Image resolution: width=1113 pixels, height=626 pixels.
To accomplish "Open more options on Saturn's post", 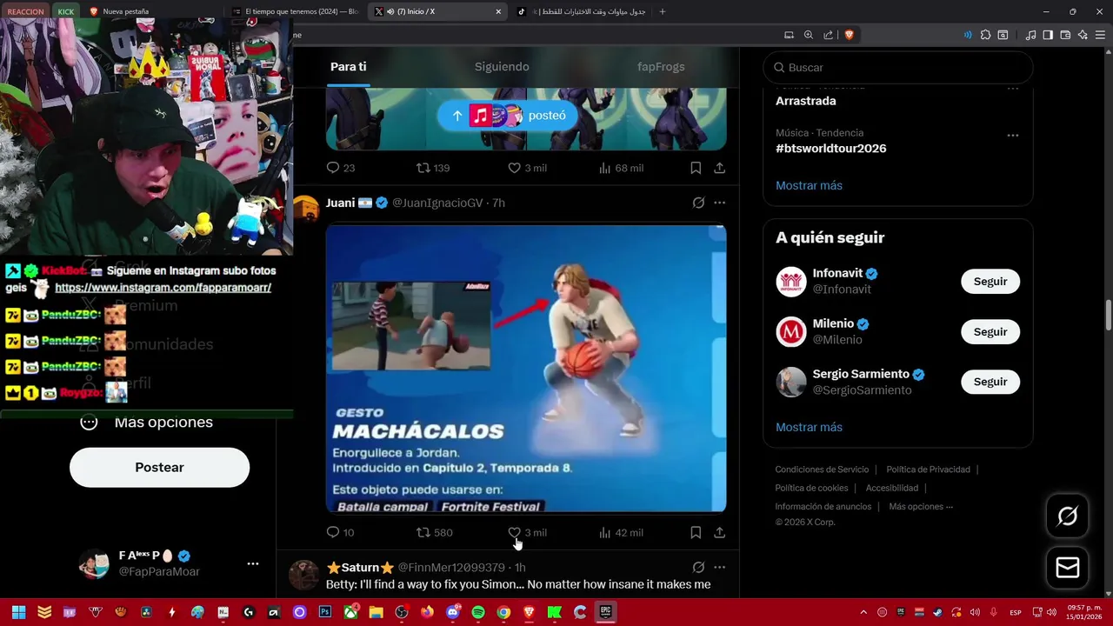I will 719,567.
